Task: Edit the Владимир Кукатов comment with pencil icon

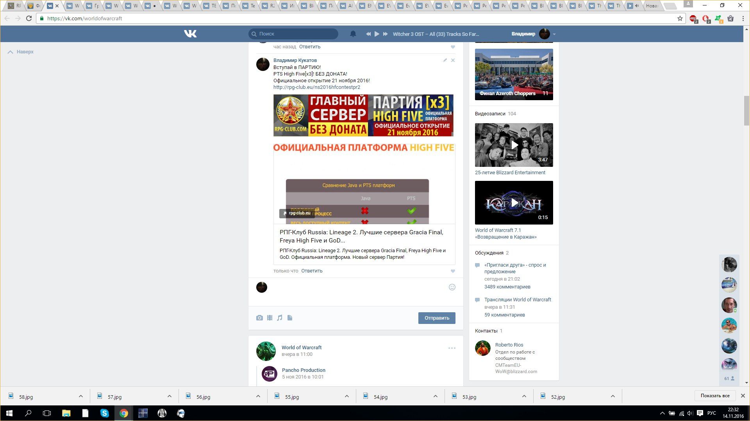Action: (x=445, y=60)
